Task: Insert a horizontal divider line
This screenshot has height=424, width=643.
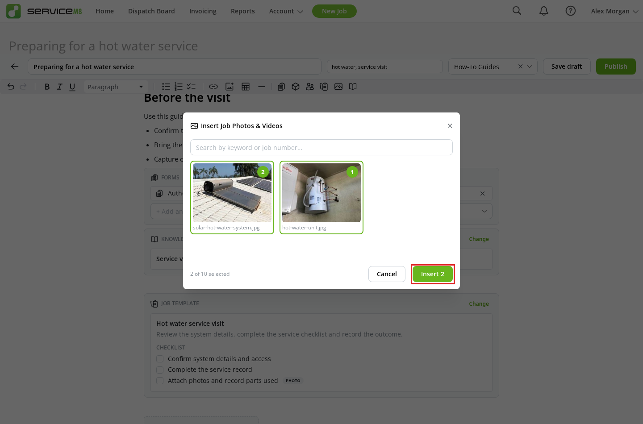Action: point(262,87)
